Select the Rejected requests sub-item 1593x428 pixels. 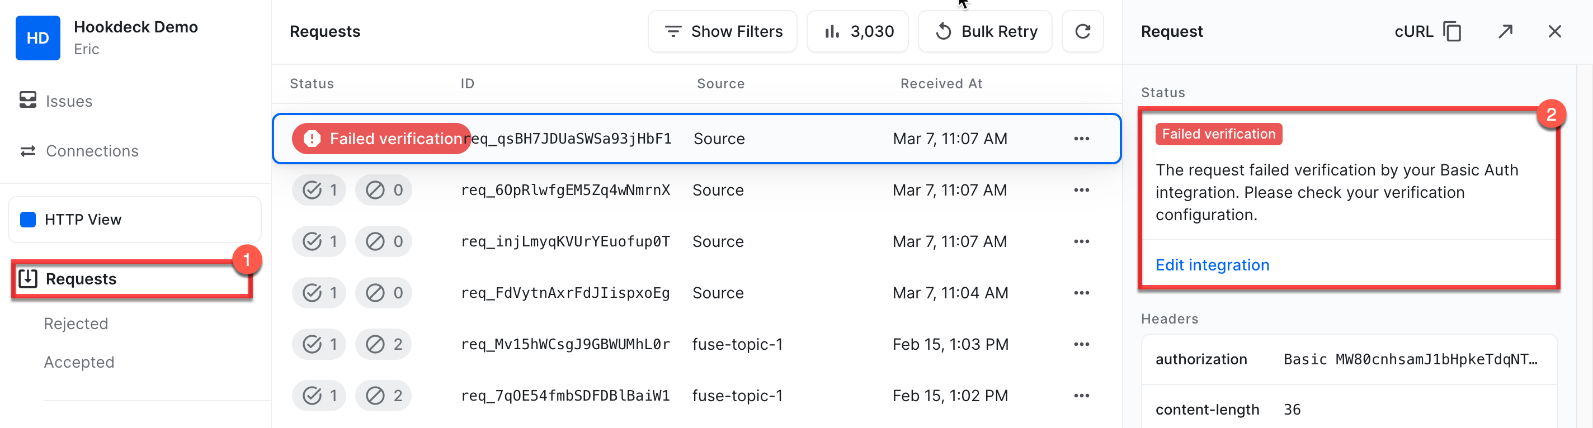click(x=76, y=324)
